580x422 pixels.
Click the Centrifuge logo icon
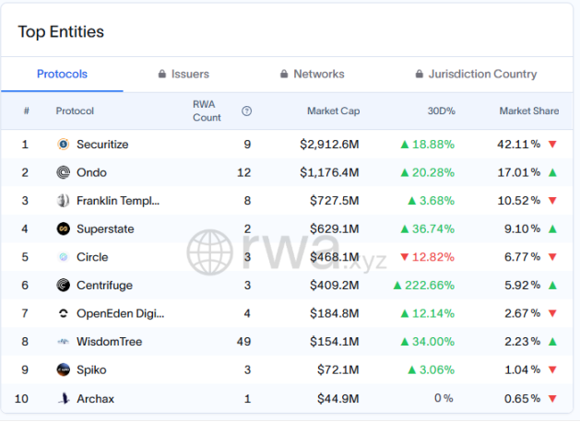64,286
